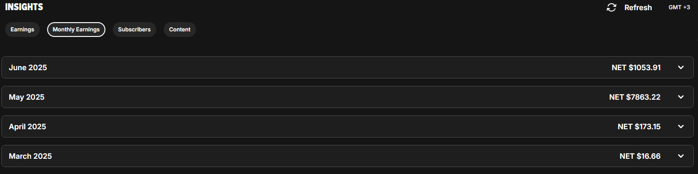
Task: Expand March 2025 using its chevron
Action: click(x=680, y=156)
